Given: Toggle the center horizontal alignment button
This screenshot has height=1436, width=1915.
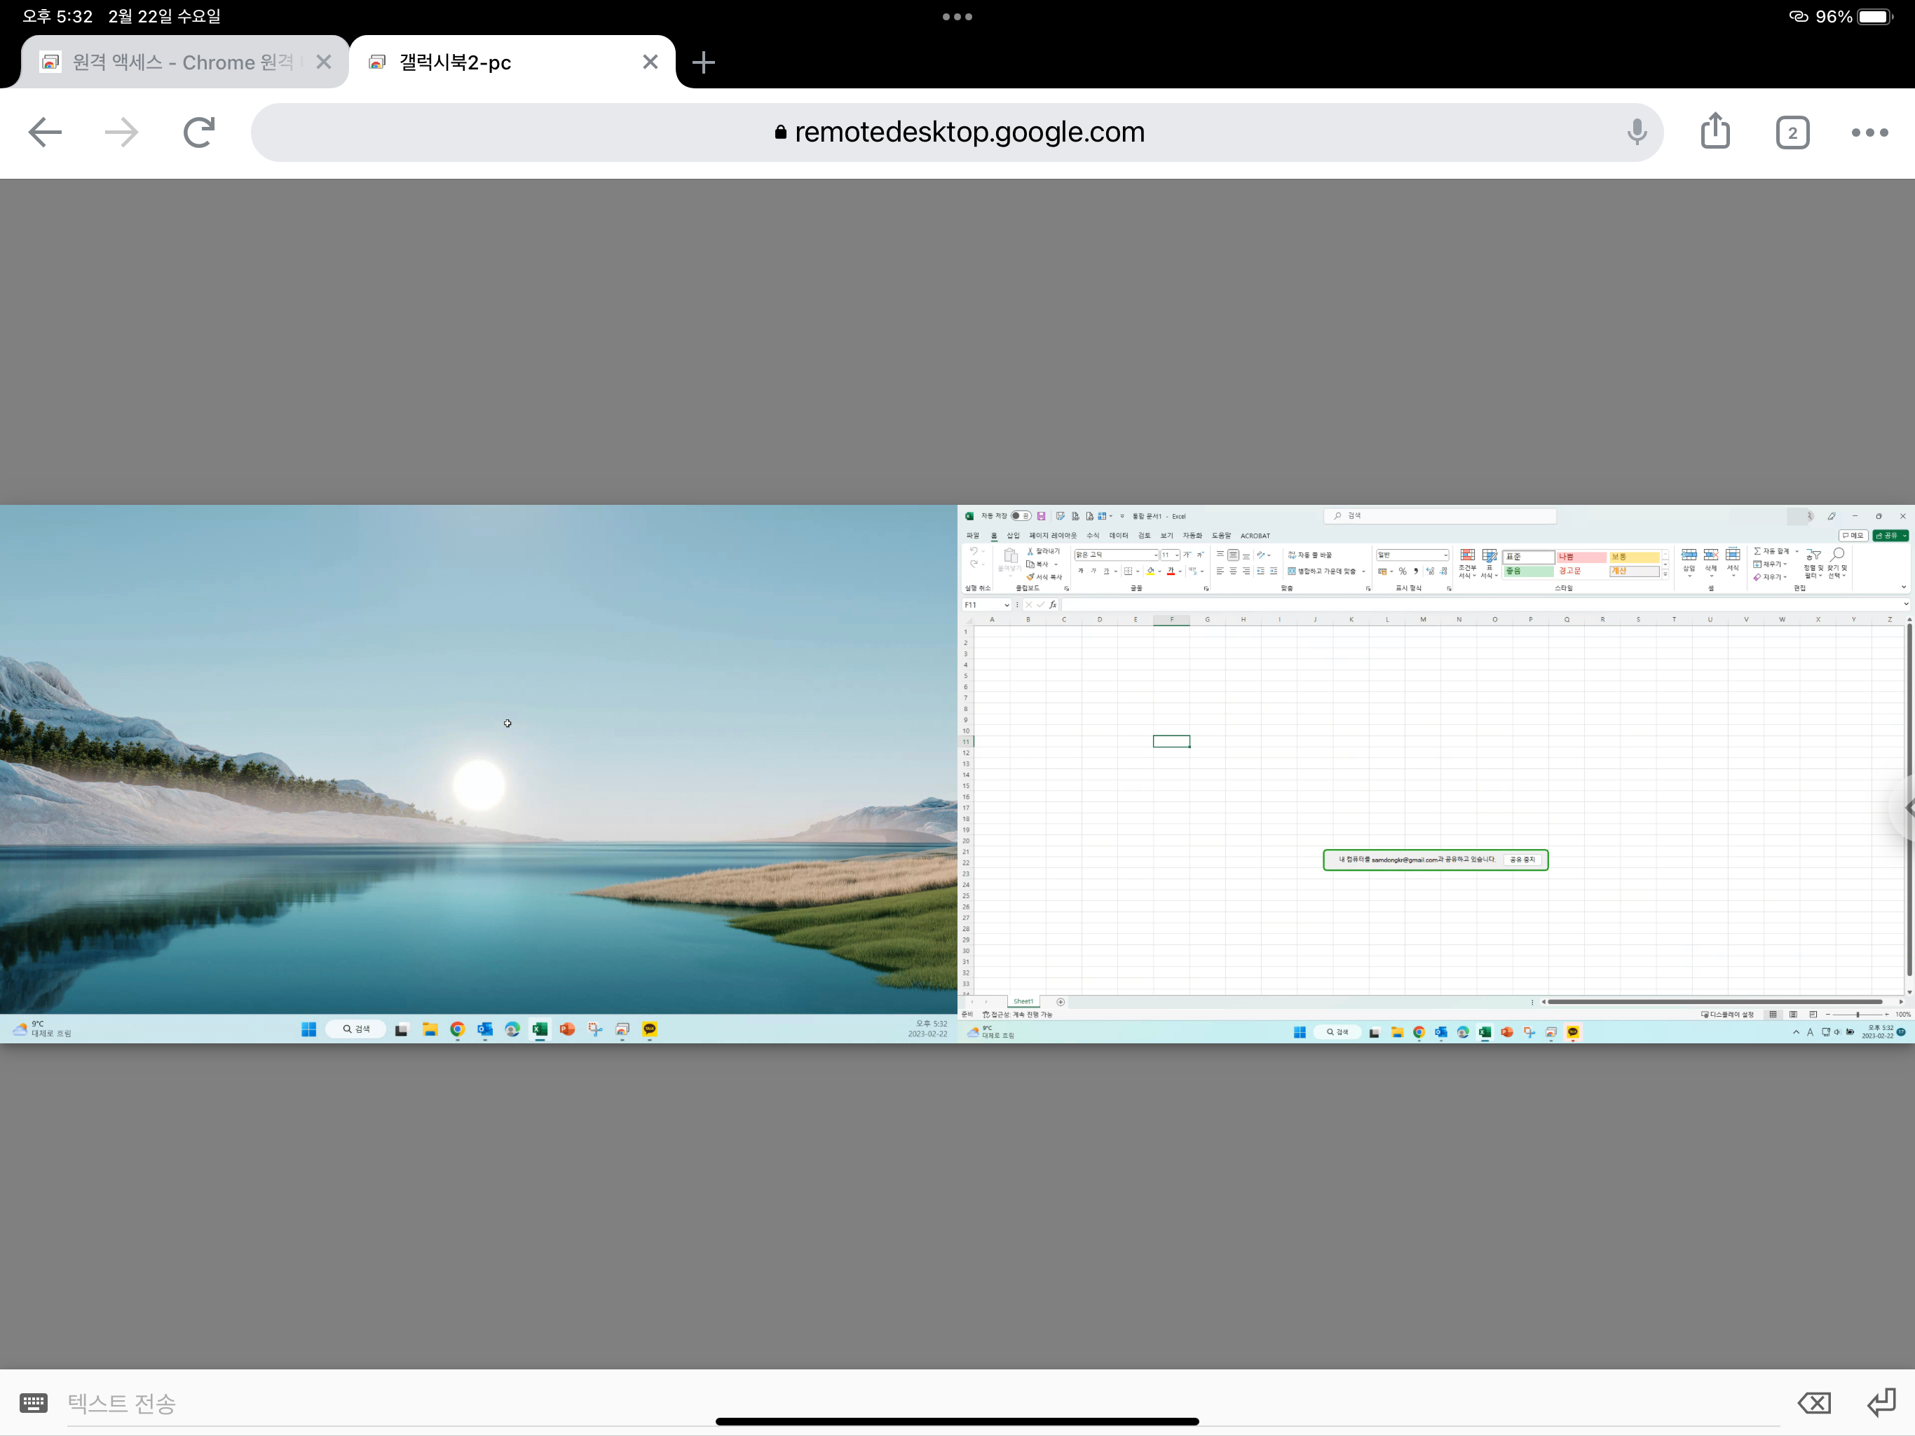Looking at the screenshot, I should coord(1233,571).
